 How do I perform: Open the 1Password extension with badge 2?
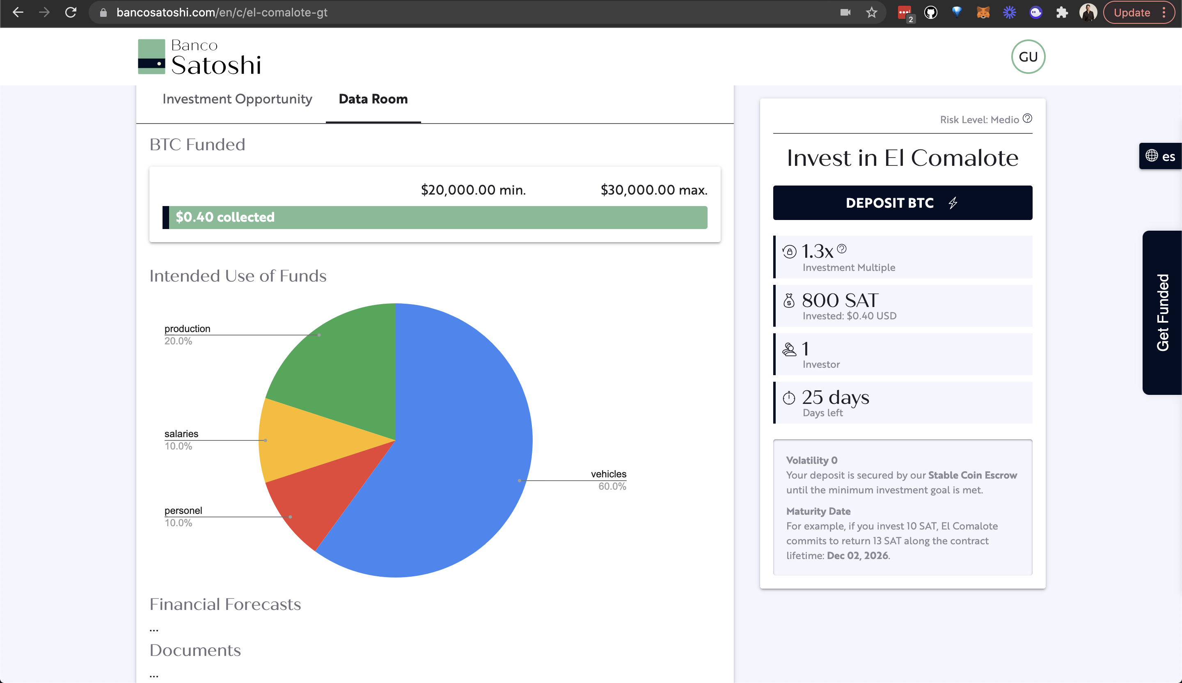pyautogui.click(x=905, y=13)
